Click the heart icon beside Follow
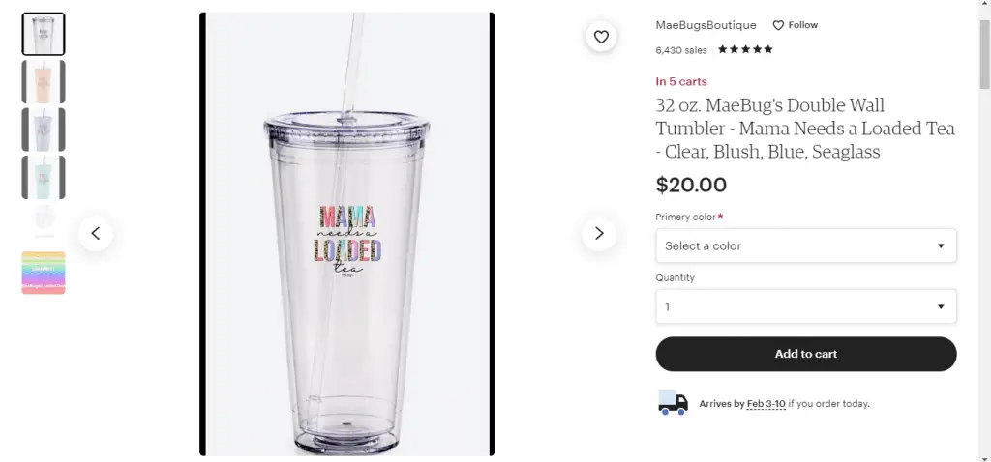Viewport: 991px width, 462px height. [x=778, y=25]
